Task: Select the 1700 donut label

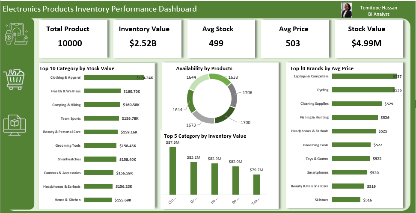Action: [245, 123]
